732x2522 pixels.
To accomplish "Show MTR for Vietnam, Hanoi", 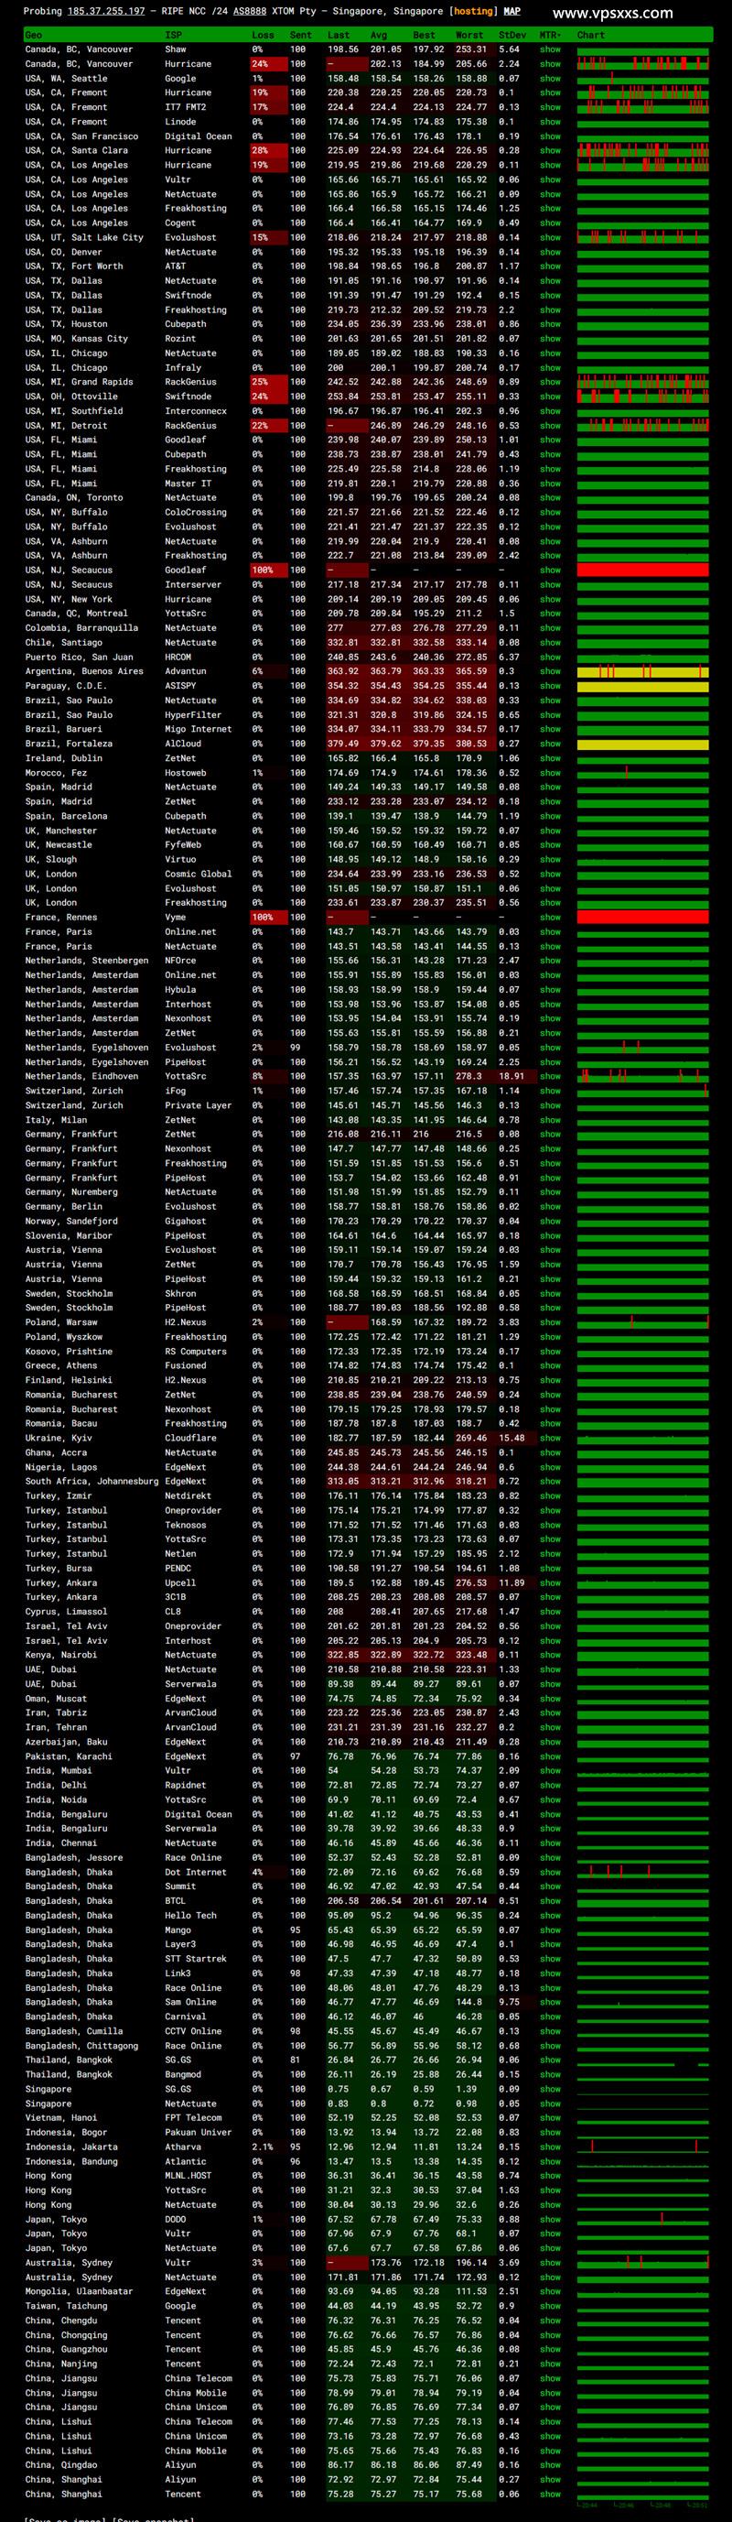I will (550, 2117).
